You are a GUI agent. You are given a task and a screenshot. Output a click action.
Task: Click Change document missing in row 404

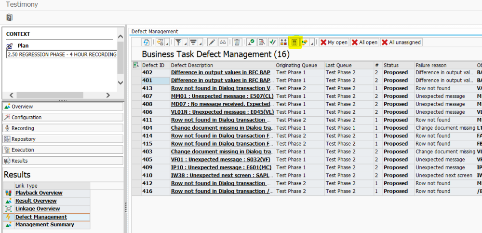[445, 128]
